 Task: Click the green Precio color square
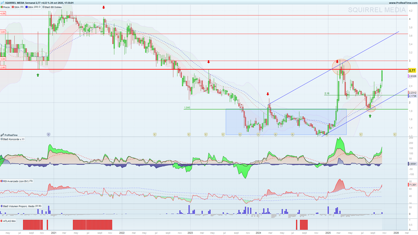(2, 7)
